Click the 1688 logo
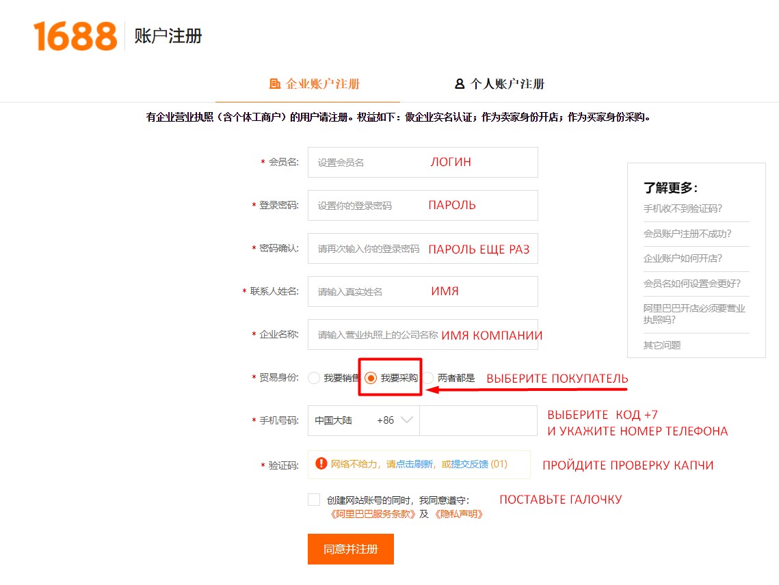The image size is (779, 585). tap(75, 36)
